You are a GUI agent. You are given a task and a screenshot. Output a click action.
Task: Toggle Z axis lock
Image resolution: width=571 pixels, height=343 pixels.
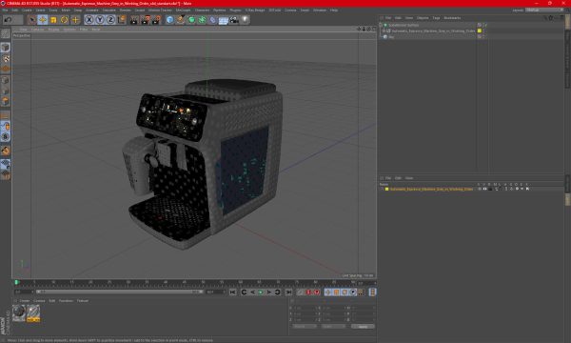point(110,20)
